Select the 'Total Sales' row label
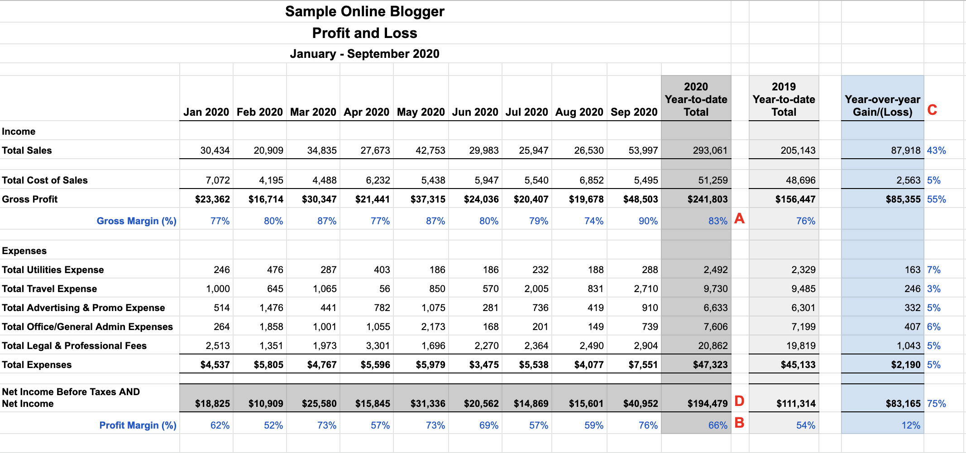966x453 pixels. tap(27, 151)
